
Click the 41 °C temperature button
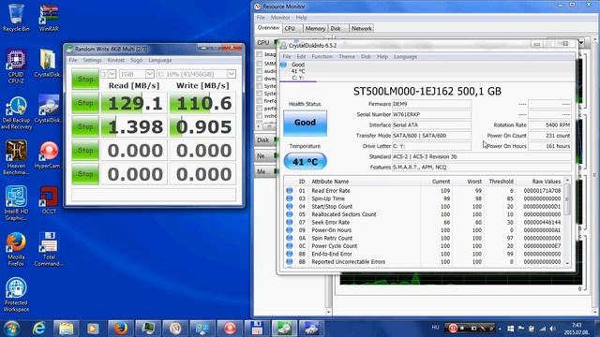[x=305, y=162]
